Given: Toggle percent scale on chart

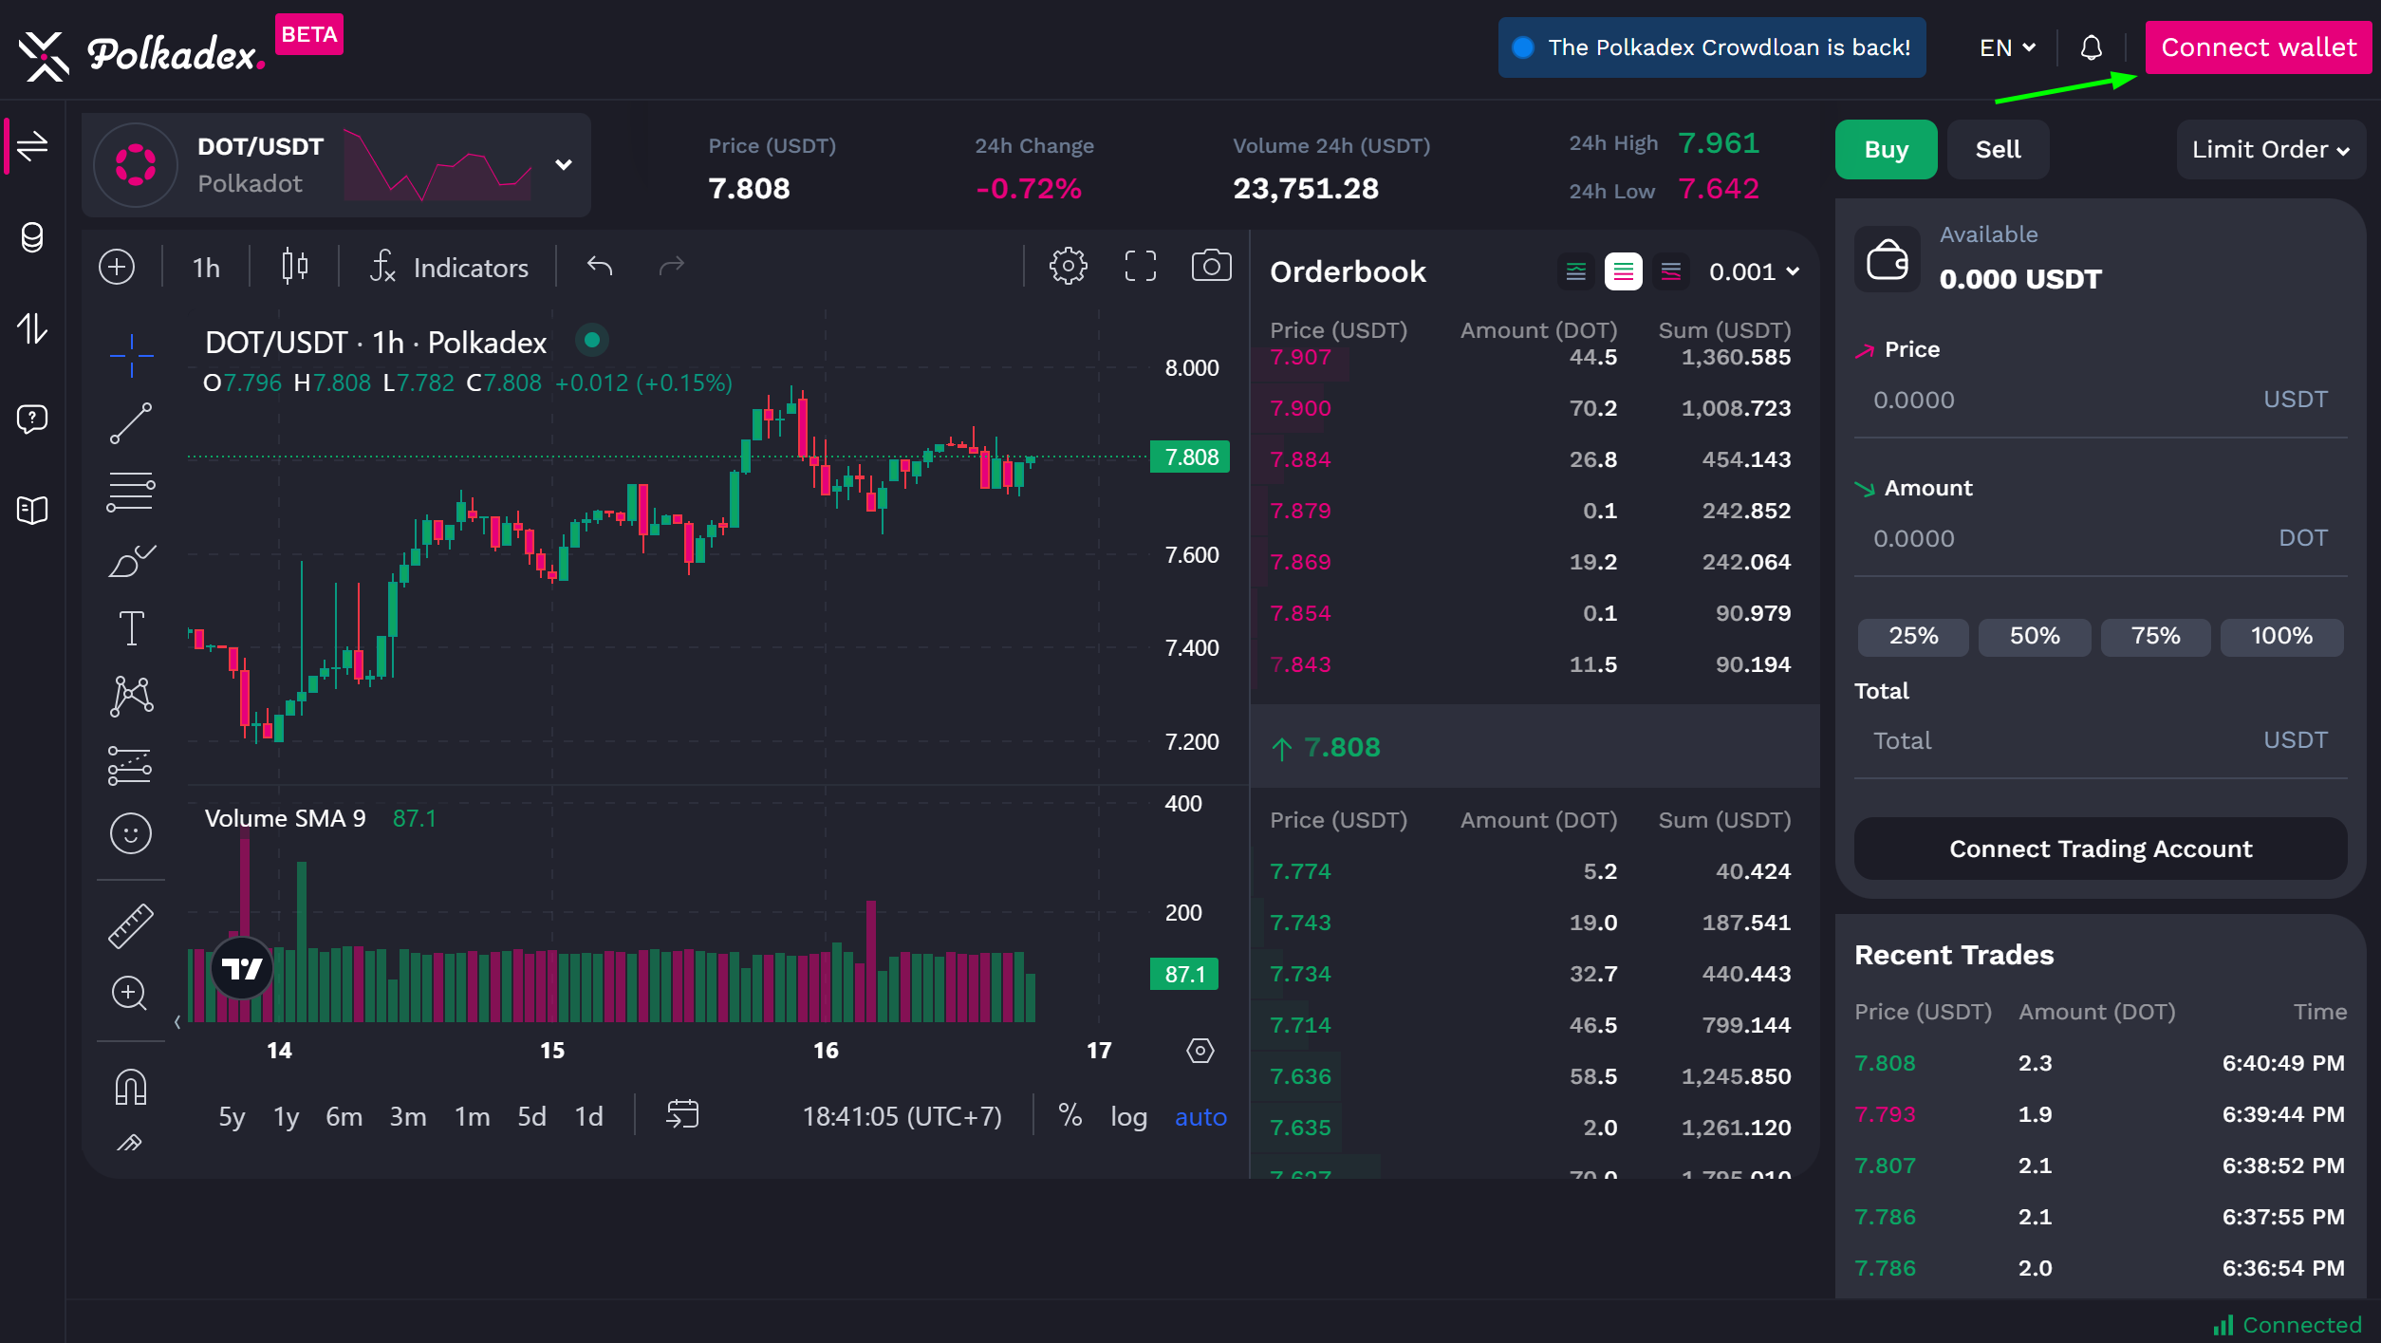Looking at the screenshot, I should 1070,1115.
